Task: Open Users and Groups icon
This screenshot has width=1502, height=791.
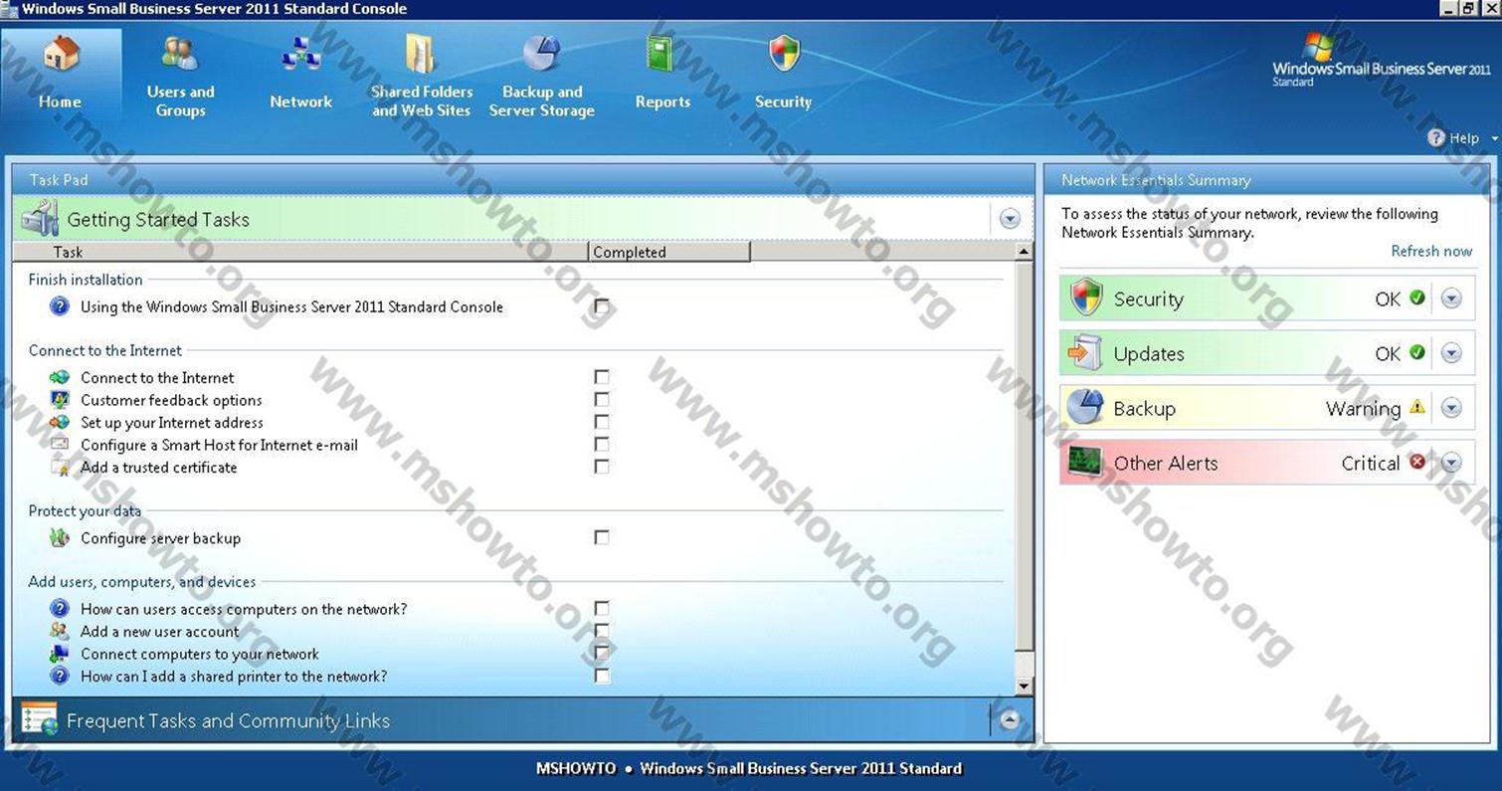Action: (x=180, y=53)
